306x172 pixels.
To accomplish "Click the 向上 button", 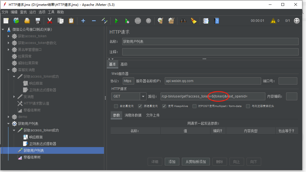I will click(237, 162).
